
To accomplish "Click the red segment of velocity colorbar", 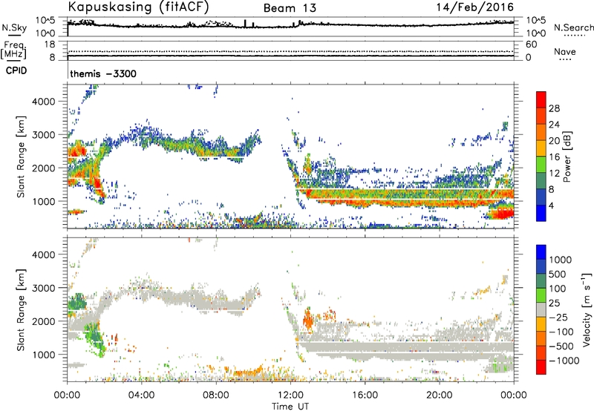I will tap(541, 367).
